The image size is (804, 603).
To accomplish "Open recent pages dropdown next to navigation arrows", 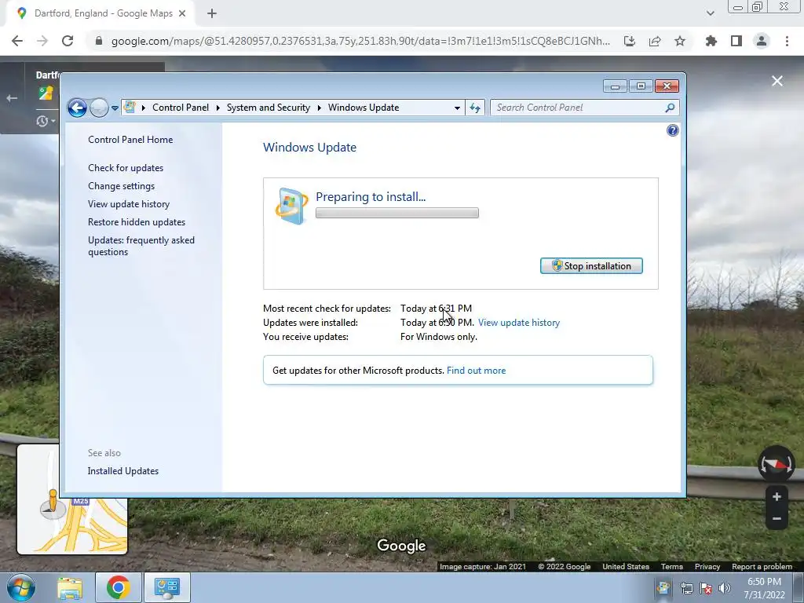I will pos(115,108).
